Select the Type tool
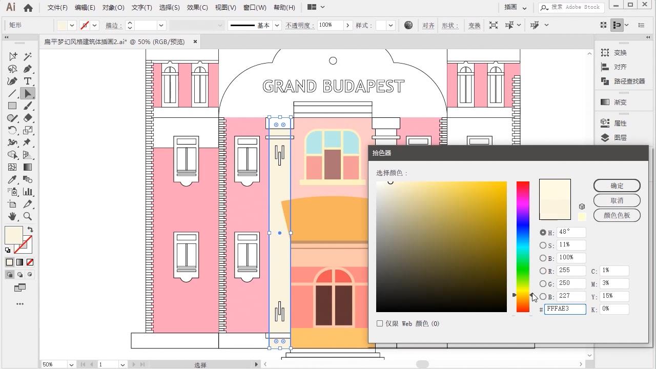 point(28,81)
